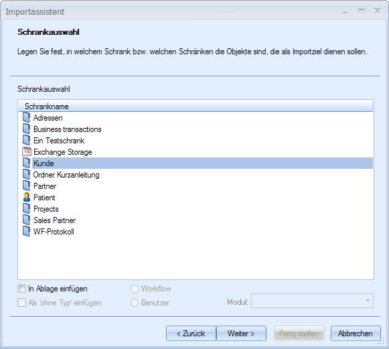The width and height of the screenshot is (389, 349).
Task: Select the Benutzer radio button
Action: pyautogui.click(x=135, y=303)
